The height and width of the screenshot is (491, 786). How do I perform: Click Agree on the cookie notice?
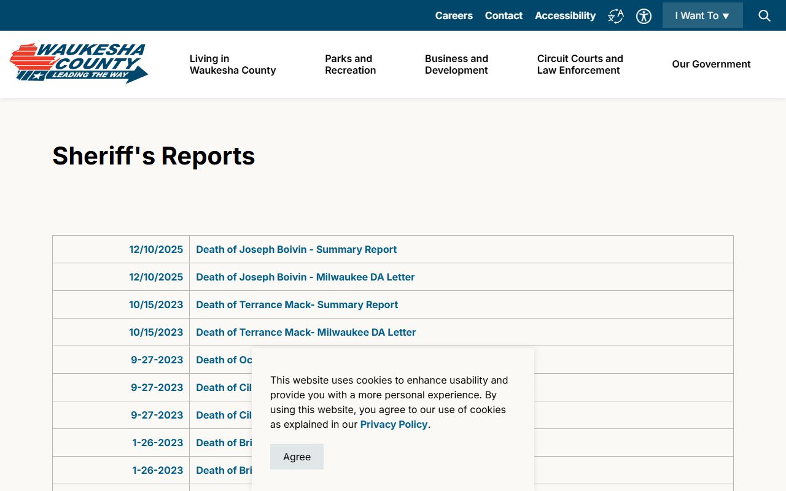[x=297, y=457]
